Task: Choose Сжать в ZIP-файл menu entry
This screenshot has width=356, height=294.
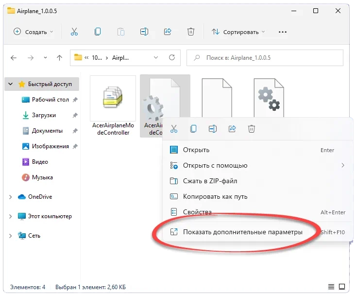Action: point(257,181)
